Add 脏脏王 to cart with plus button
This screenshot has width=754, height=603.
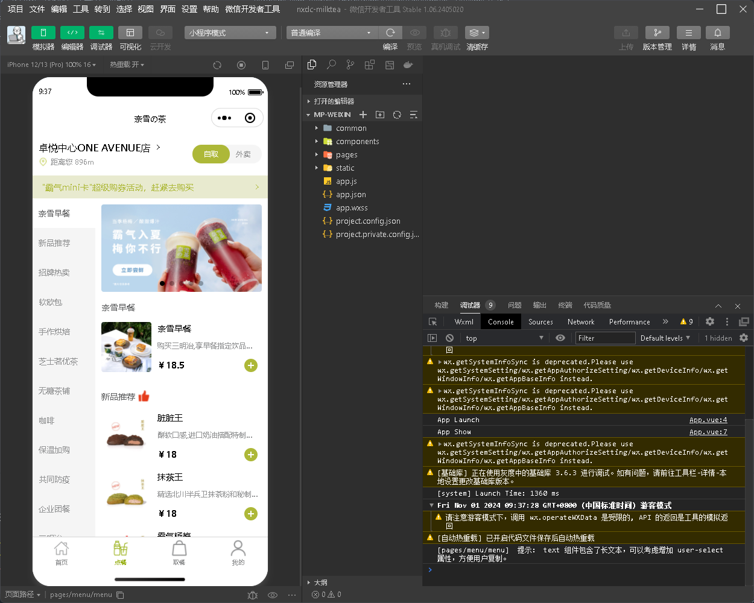click(251, 455)
